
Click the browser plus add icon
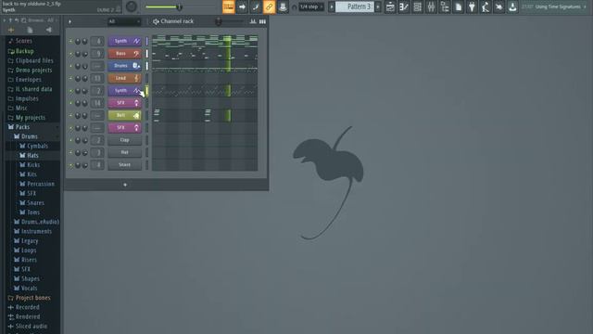point(11,30)
